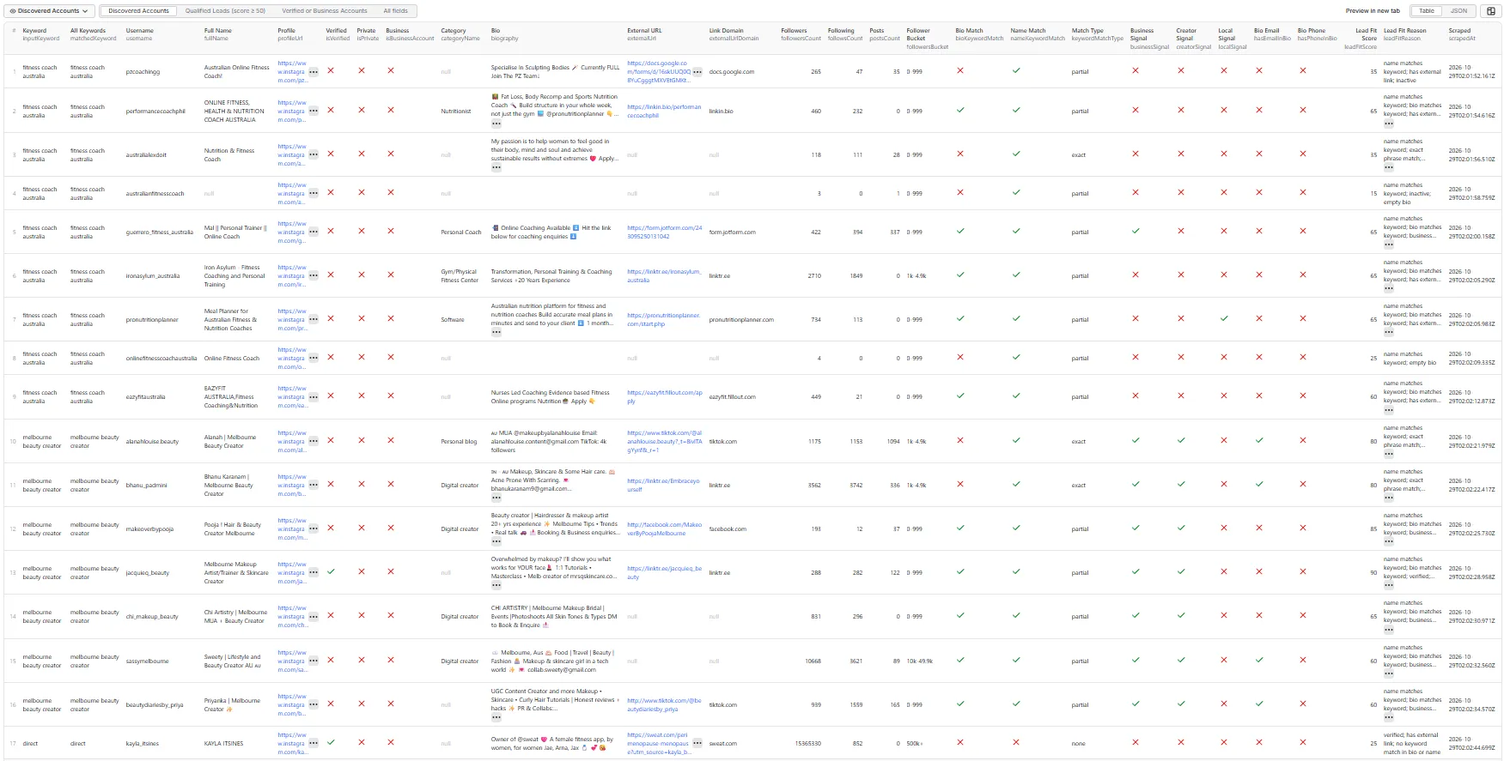Click the 'Software' category cell
Screen dimensions: 1504x761
point(453,320)
